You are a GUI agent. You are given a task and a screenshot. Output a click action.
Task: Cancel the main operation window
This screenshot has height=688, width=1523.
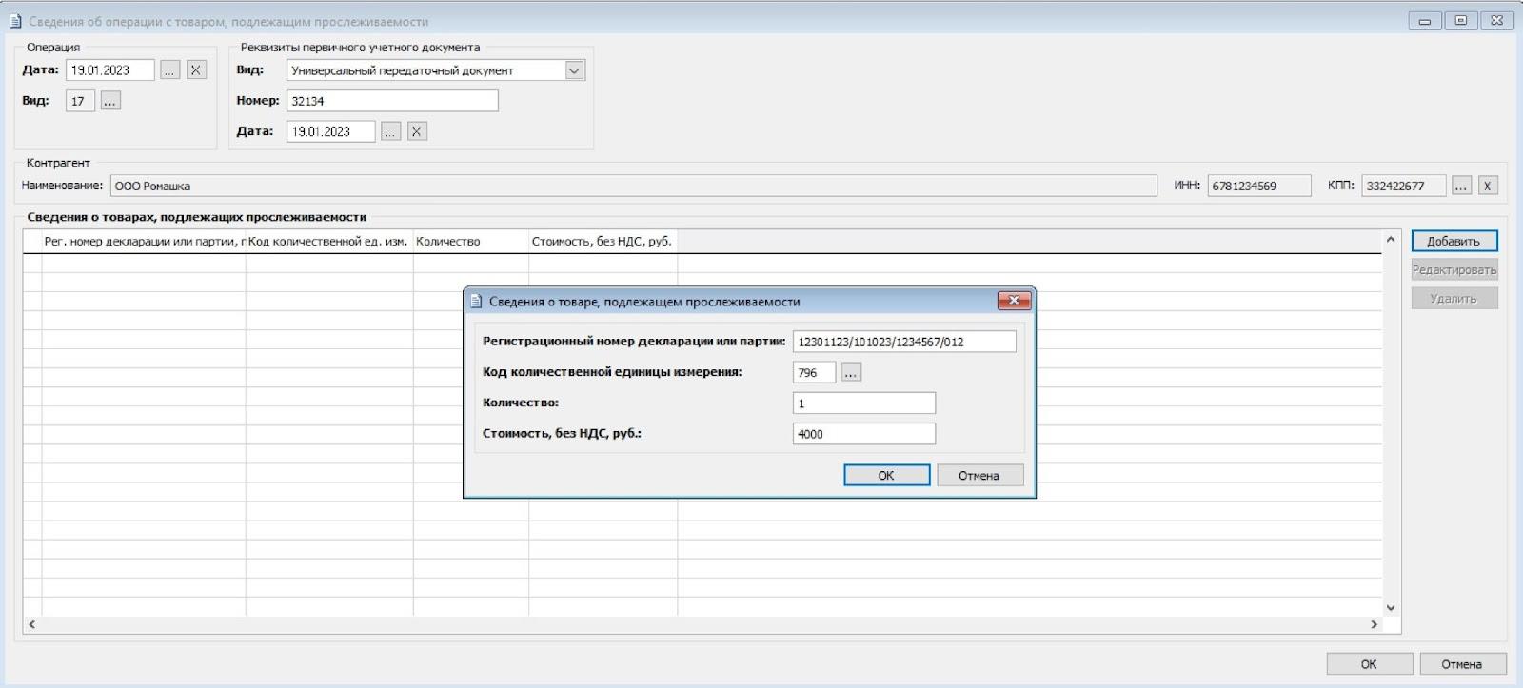pyautogui.click(x=1462, y=664)
